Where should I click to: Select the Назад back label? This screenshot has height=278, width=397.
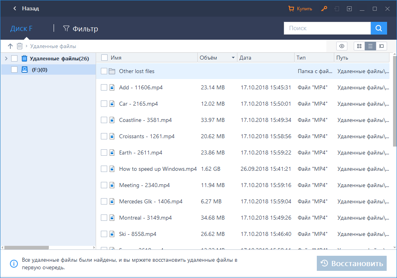pos(31,8)
